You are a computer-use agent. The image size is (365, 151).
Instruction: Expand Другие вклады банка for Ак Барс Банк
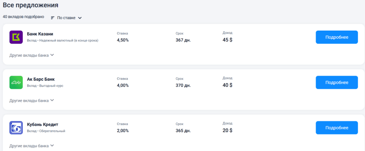tap(31, 100)
